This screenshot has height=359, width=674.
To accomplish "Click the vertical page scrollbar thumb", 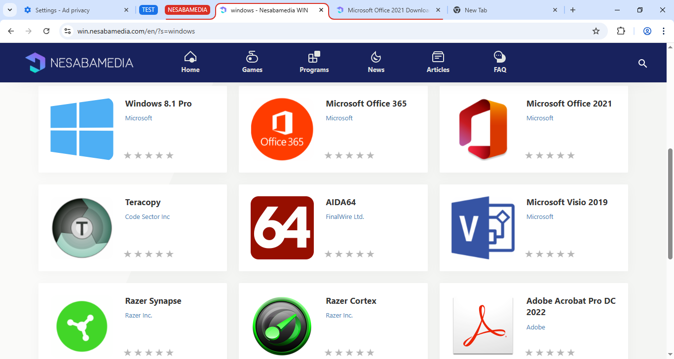I will [670, 202].
